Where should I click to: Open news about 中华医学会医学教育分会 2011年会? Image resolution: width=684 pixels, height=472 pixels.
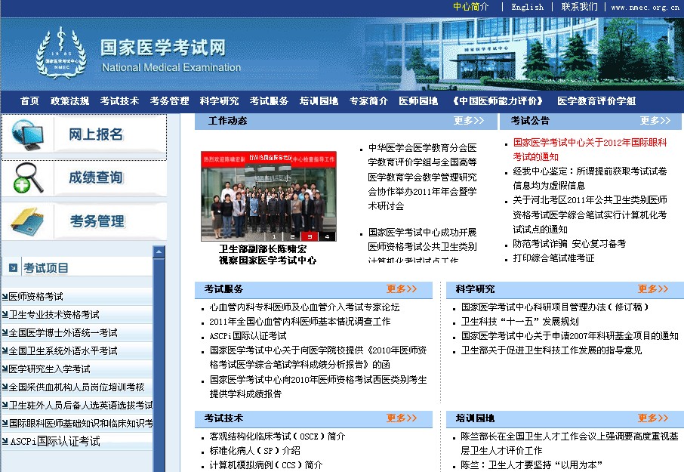point(422,177)
